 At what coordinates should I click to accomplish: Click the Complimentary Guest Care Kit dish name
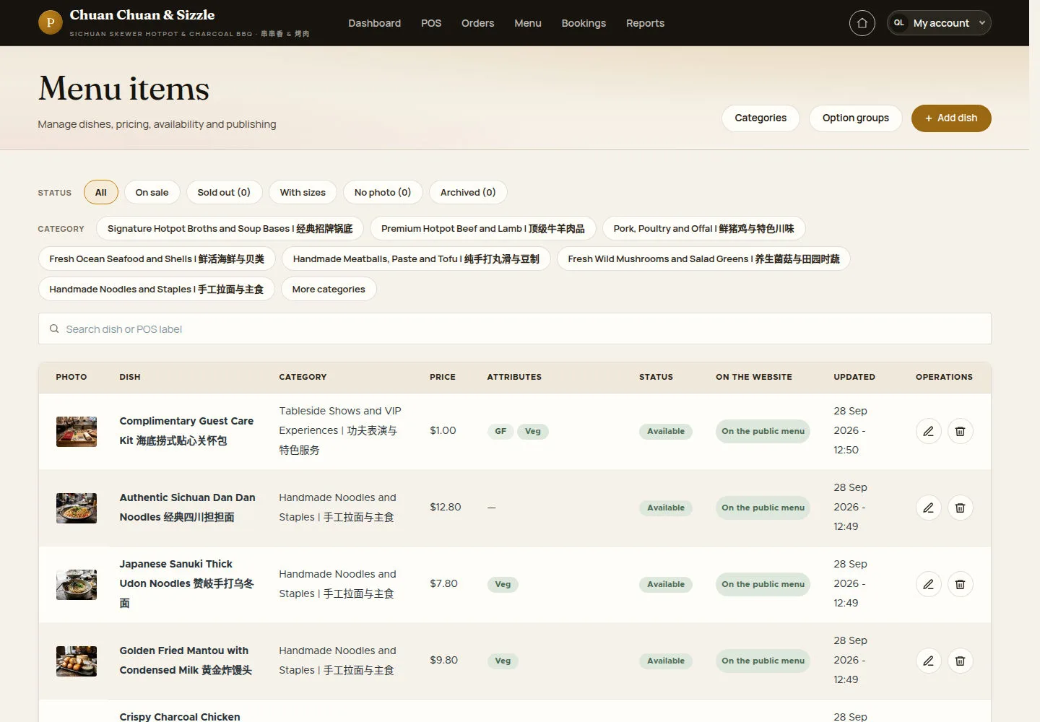186,430
